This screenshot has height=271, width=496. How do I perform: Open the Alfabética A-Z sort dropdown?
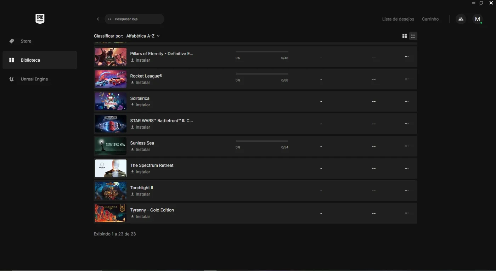[x=143, y=36]
